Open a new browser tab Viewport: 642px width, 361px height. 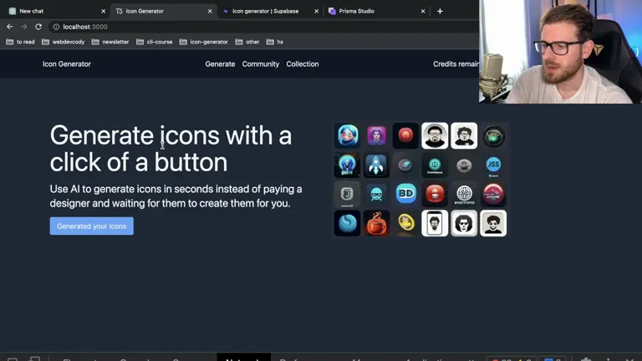(x=440, y=11)
